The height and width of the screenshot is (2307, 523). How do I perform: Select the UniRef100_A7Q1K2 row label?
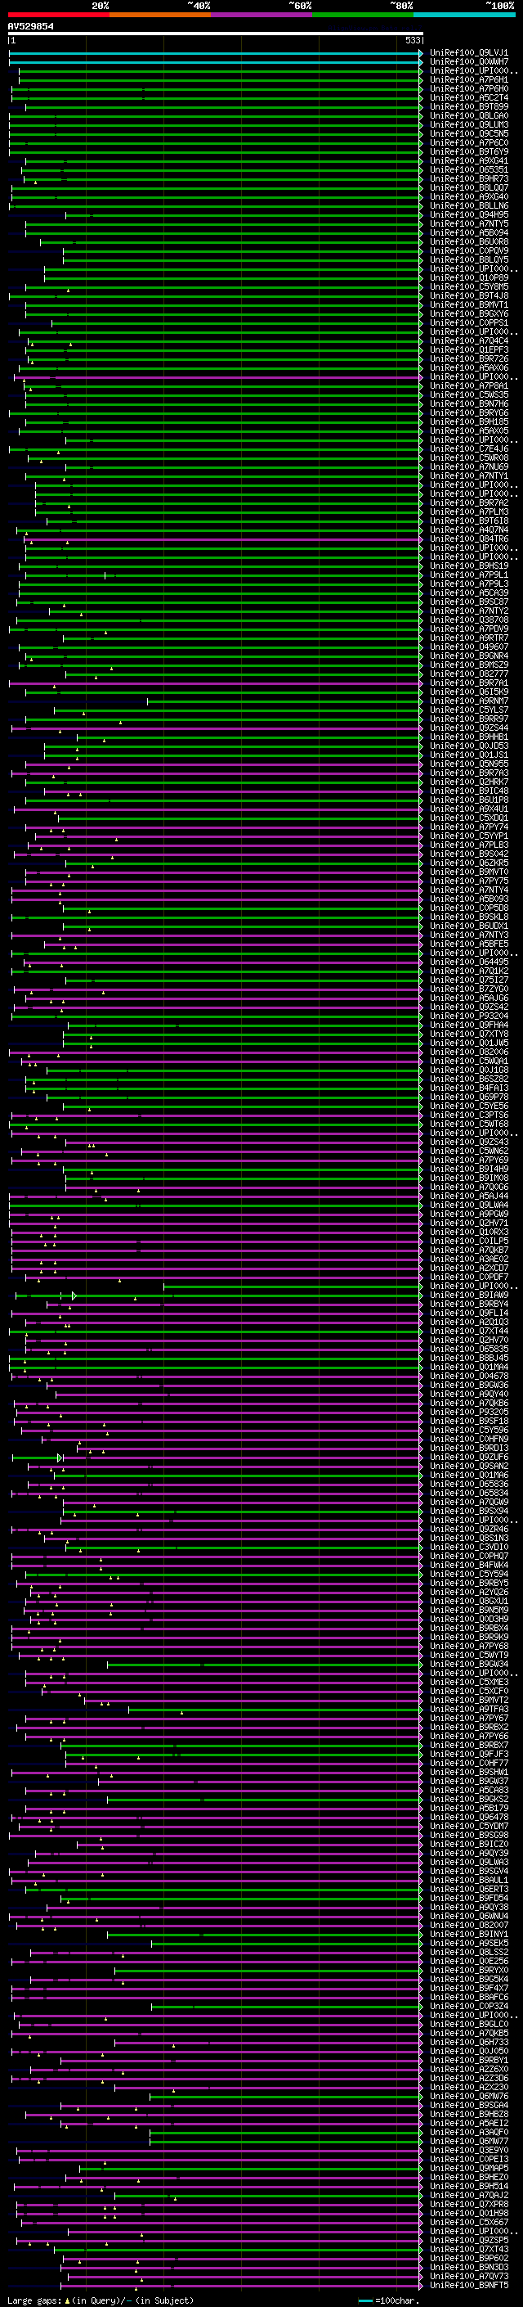[469, 971]
